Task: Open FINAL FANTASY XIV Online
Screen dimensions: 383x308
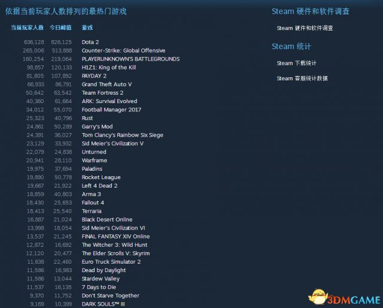Action: [x=115, y=236]
